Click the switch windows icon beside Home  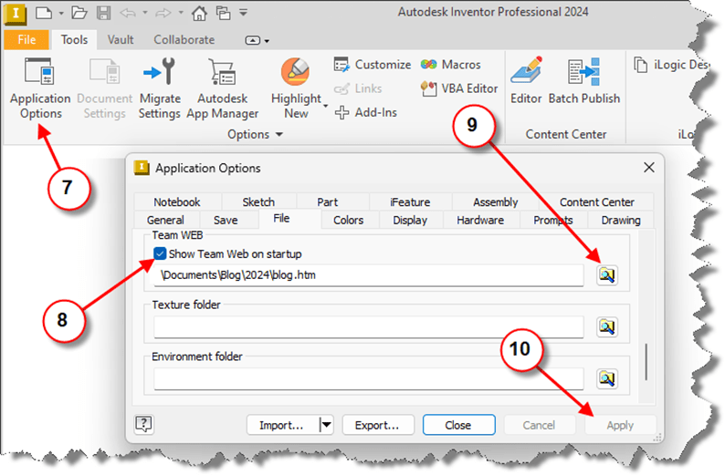(x=224, y=13)
